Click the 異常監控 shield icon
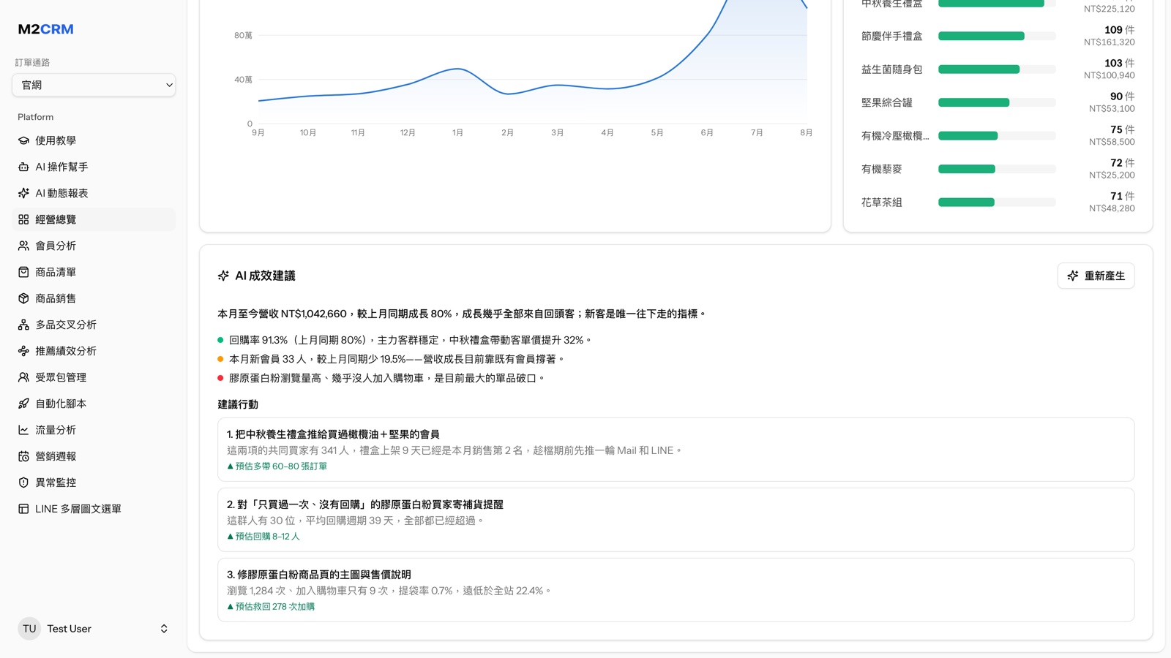 pos(23,483)
